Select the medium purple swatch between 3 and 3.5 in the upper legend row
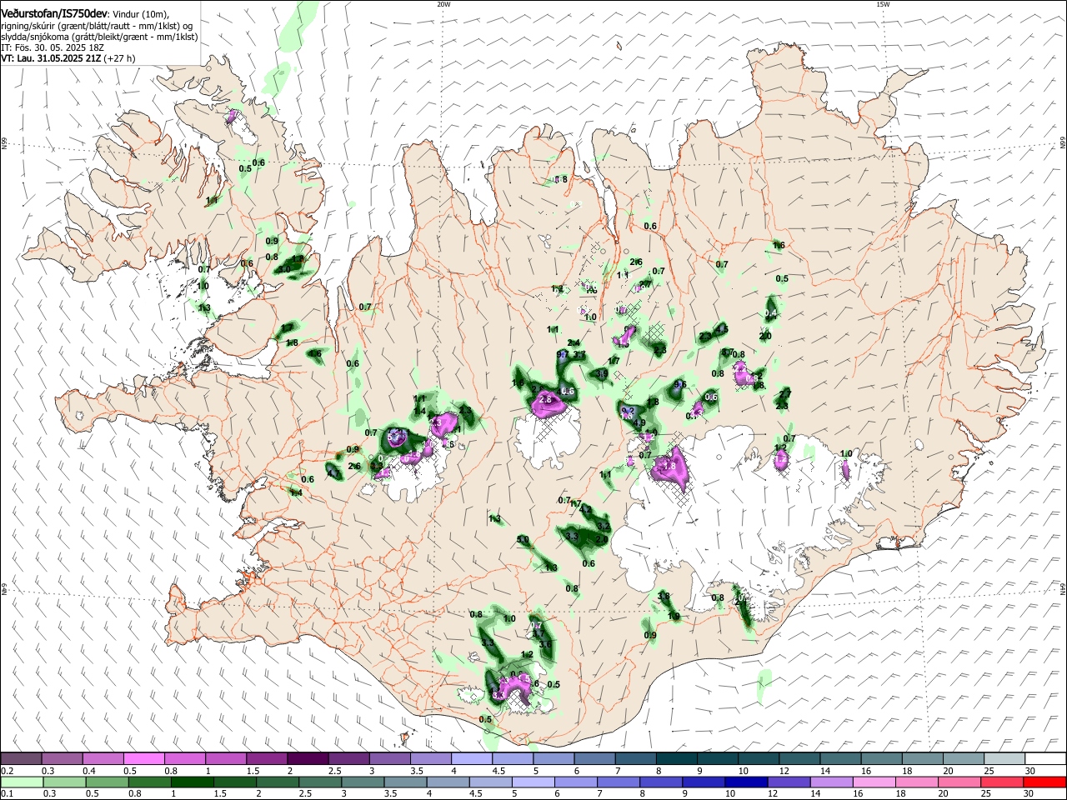Viewport: 1067px width, 800px height. click(389, 759)
